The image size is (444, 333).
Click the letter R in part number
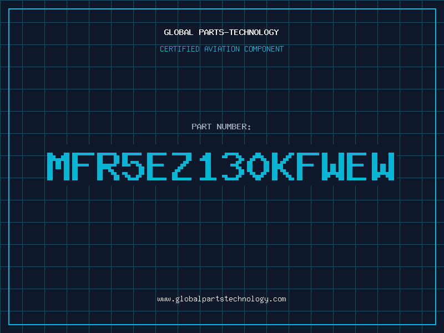pos(108,167)
